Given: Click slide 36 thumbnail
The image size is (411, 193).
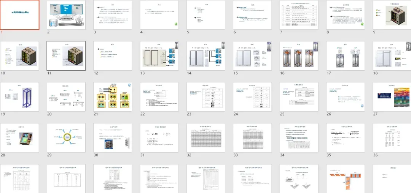Looking at the screenshot, I should [392, 138].
